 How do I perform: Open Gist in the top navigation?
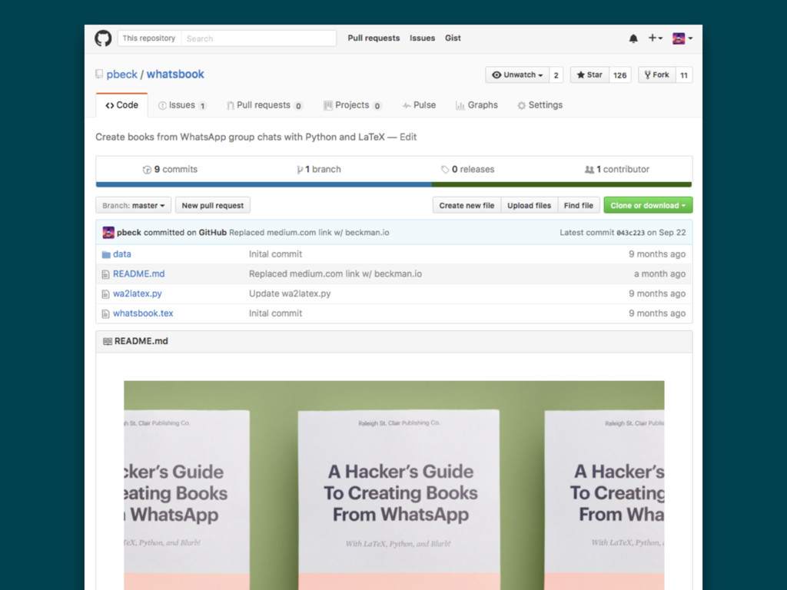(x=453, y=38)
